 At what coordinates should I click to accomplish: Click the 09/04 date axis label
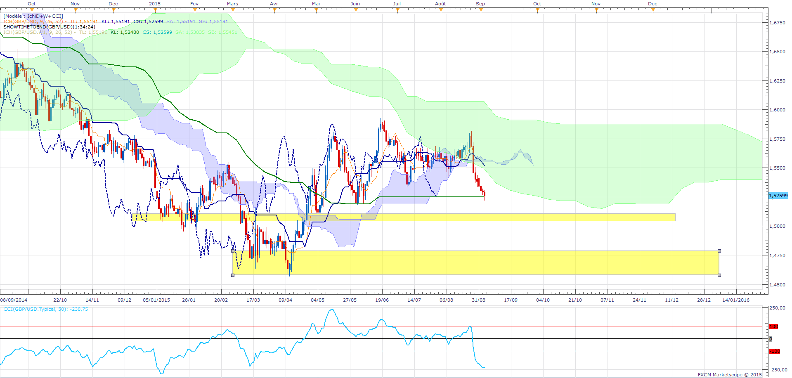(x=286, y=300)
